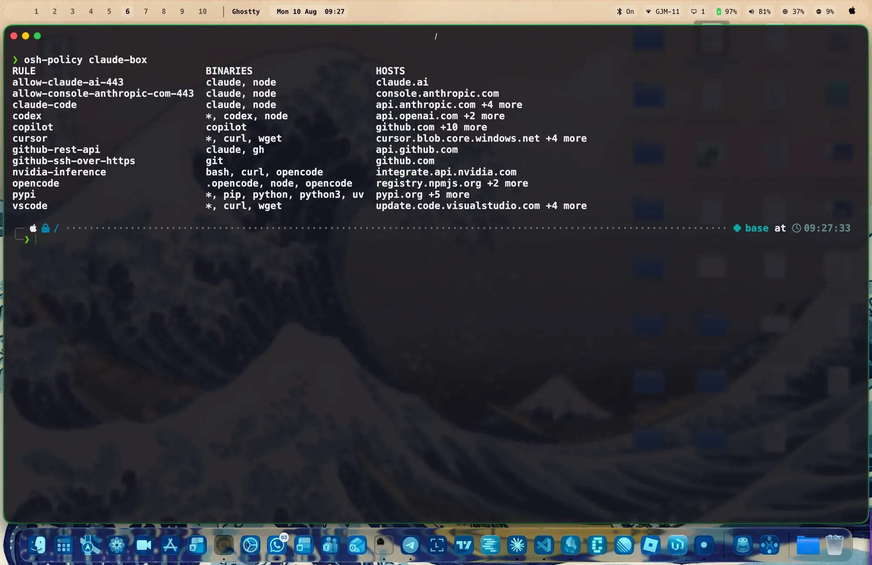Click the display count 1 status item
This screenshot has height=565, width=872.
tap(698, 11)
